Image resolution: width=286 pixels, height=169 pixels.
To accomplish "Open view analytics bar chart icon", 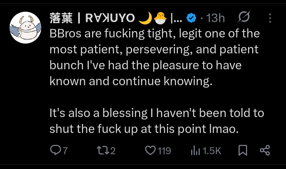I will pyautogui.click(x=195, y=151).
